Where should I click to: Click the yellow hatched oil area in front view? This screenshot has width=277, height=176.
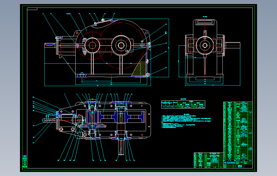[140, 69]
